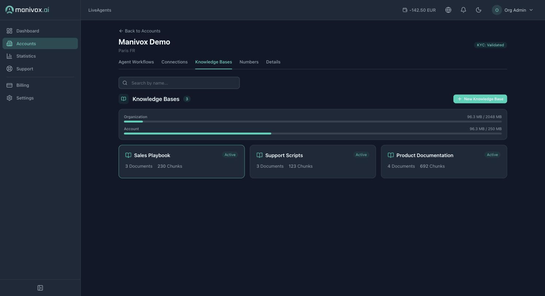The height and width of the screenshot is (296, 545).
Task: Open the Sales Playbook card
Action: [x=181, y=161]
